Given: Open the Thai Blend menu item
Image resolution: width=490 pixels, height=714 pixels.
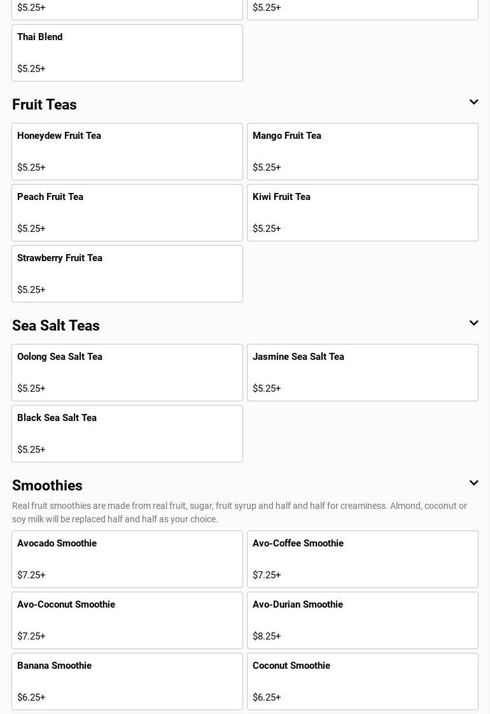Looking at the screenshot, I should [x=127, y=53].
